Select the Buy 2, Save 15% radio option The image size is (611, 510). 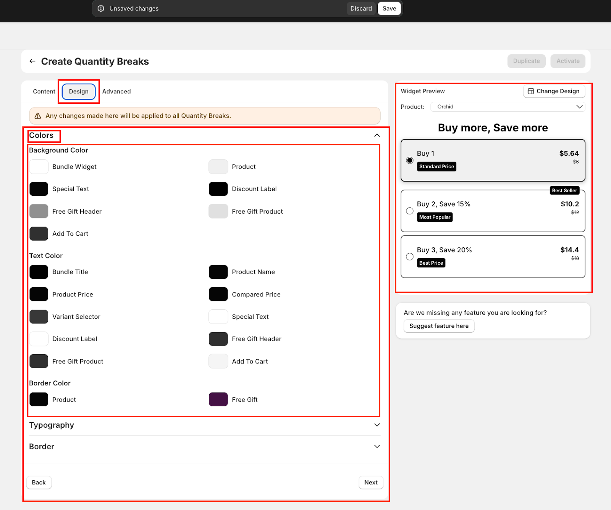pos(410,211)
